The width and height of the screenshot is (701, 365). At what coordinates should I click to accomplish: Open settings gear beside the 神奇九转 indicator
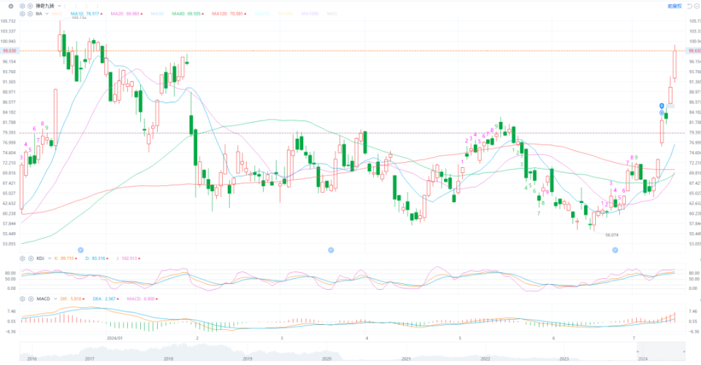23,7
